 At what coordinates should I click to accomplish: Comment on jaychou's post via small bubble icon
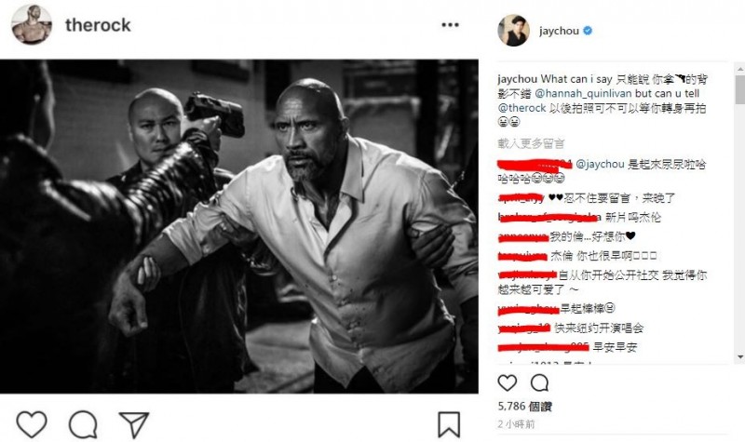[x=540, y=382]
